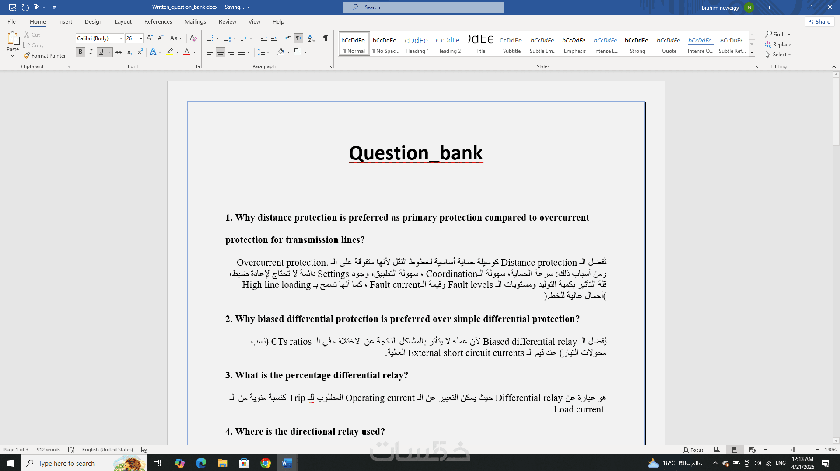
Task: Open Chrome from the taskbar
Action: point(266,463)
